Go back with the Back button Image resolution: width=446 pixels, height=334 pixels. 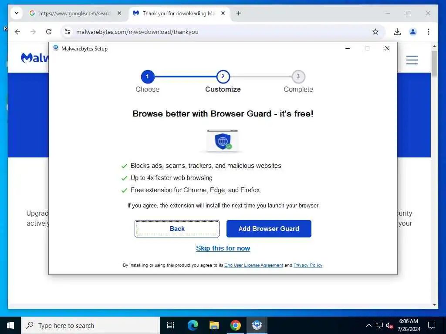coord(177,229)
